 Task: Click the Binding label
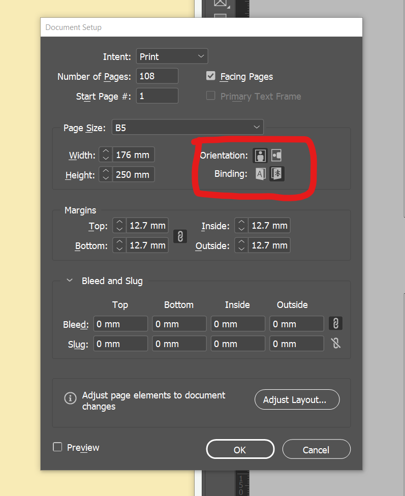231,174
